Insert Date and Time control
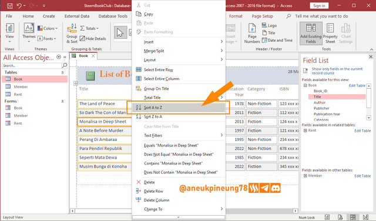The height and width of the screenshot is (221, 376). (277, 41)
